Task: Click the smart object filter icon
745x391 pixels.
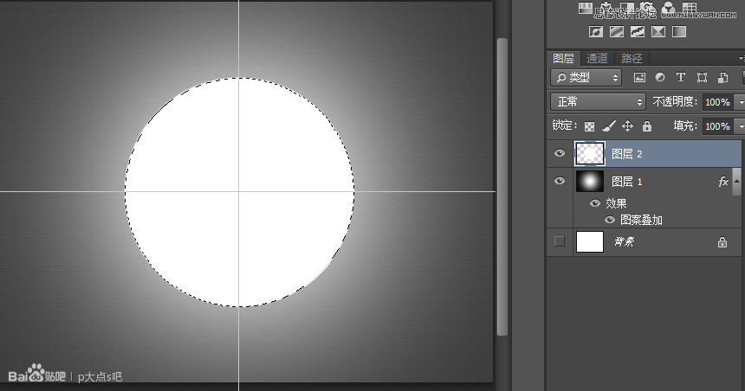Action: tap(722, 78)
